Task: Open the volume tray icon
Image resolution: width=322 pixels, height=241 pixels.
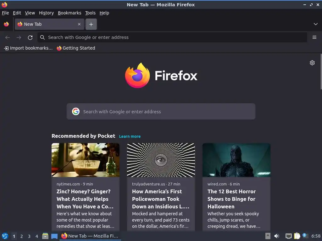Action: [277, 236]
